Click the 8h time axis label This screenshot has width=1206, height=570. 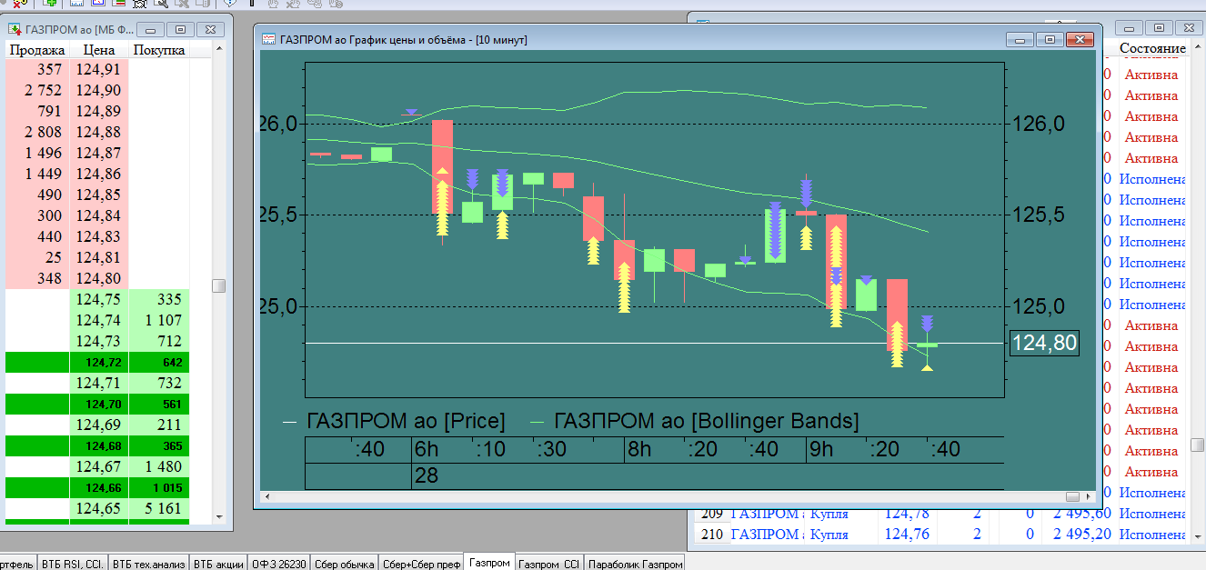639,450
